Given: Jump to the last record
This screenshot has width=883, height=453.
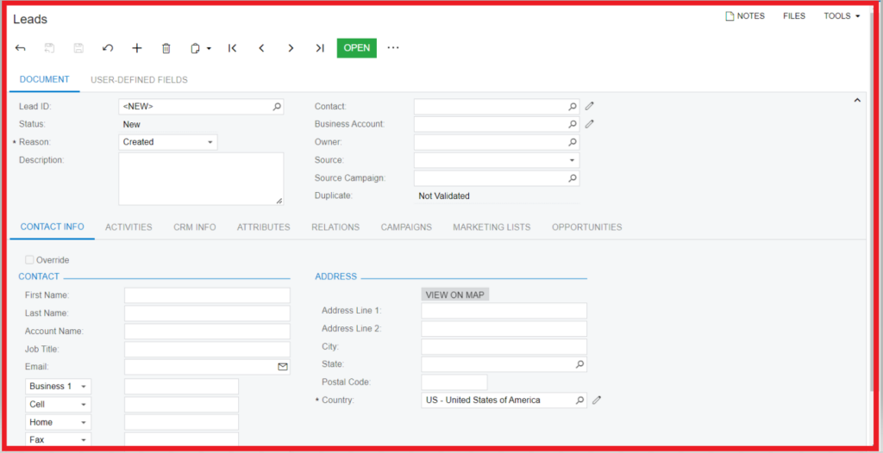Looking at the screenshot, I should pyautogui.click(x=320, y=48).
